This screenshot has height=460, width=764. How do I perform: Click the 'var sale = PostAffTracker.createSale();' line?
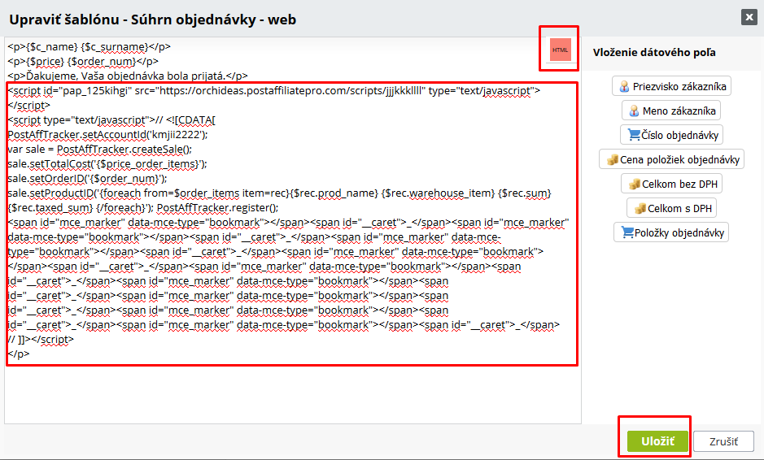(100, 149)
